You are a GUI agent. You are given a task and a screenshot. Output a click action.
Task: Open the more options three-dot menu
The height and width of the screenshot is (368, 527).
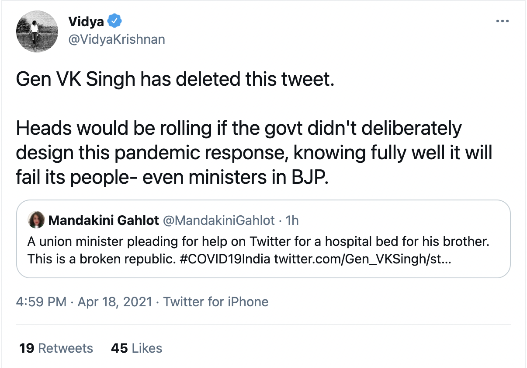pyautogui.click(x=502, y=21)
